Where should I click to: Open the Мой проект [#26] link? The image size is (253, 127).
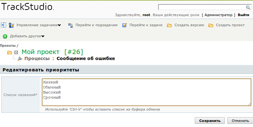52,52
